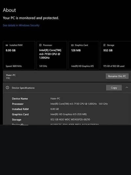
Task: Click the 1.61 GHz text in Processor card
Action: (43, 66)
